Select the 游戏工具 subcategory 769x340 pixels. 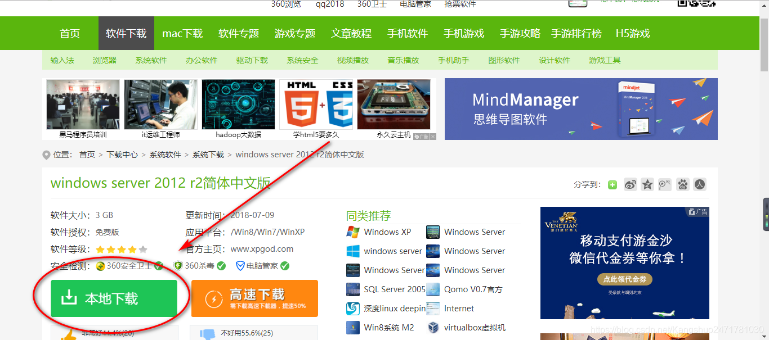605,60
